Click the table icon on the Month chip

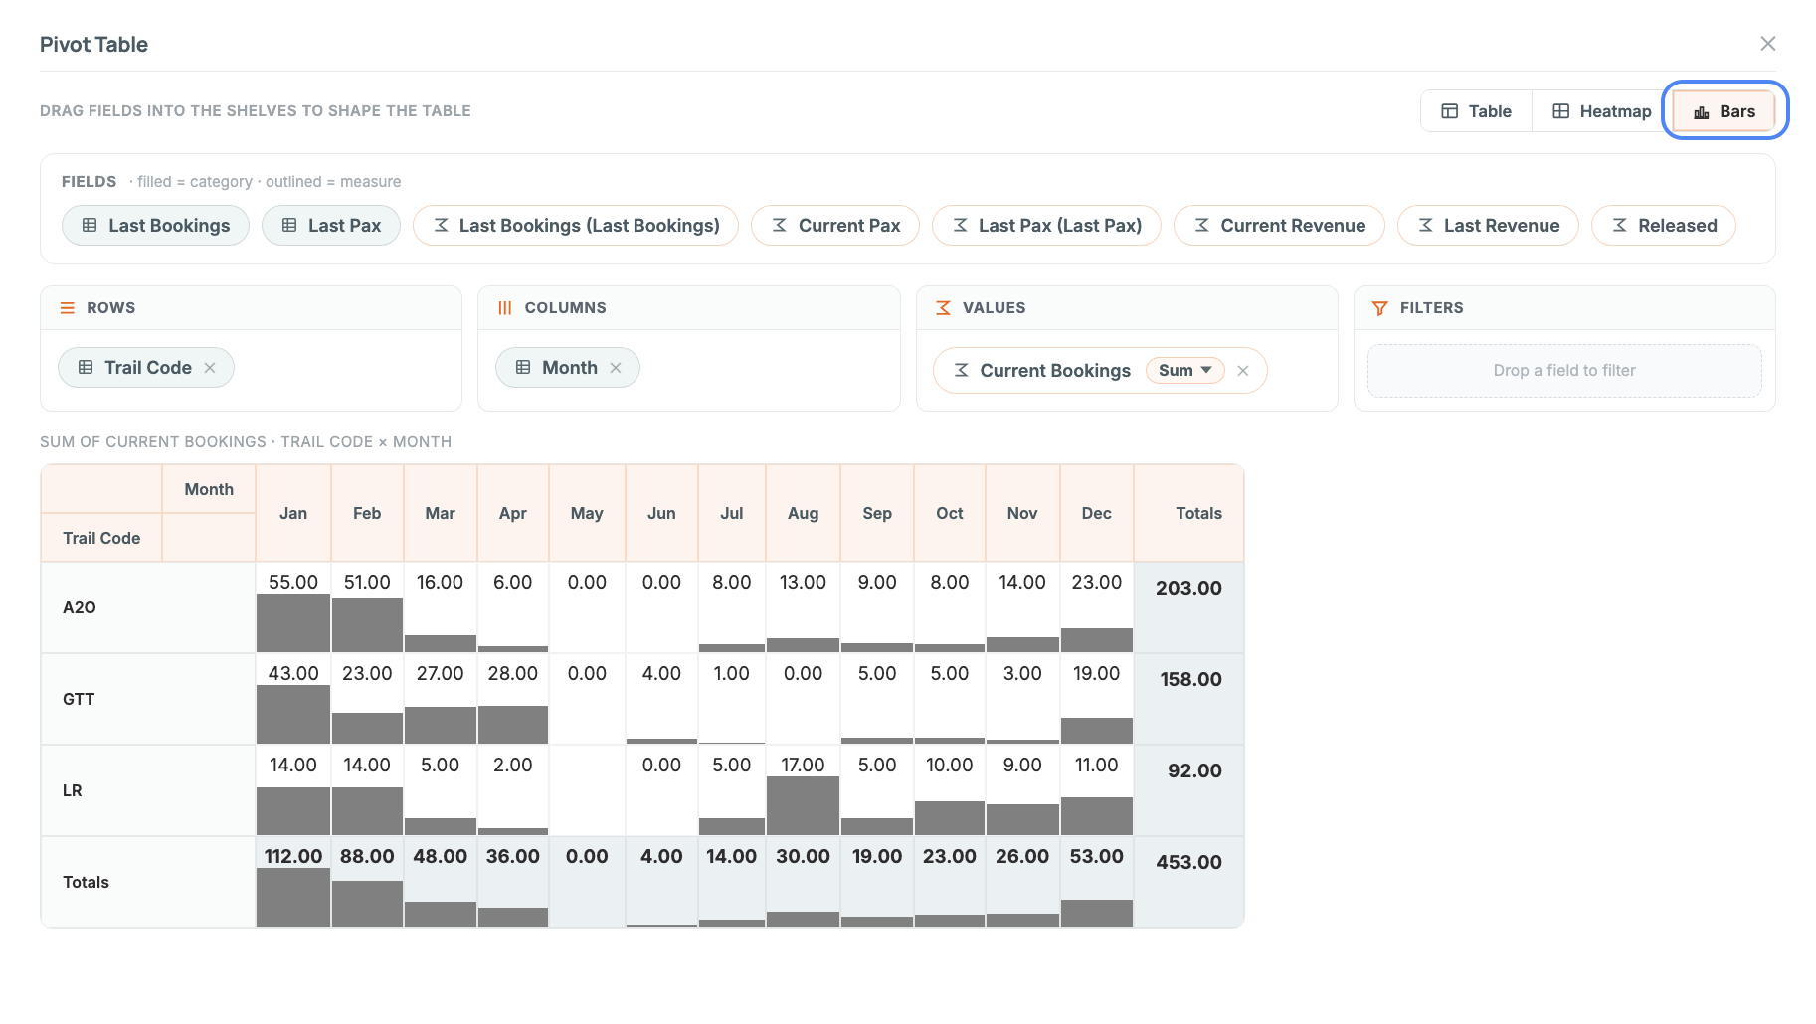[523, 368]
